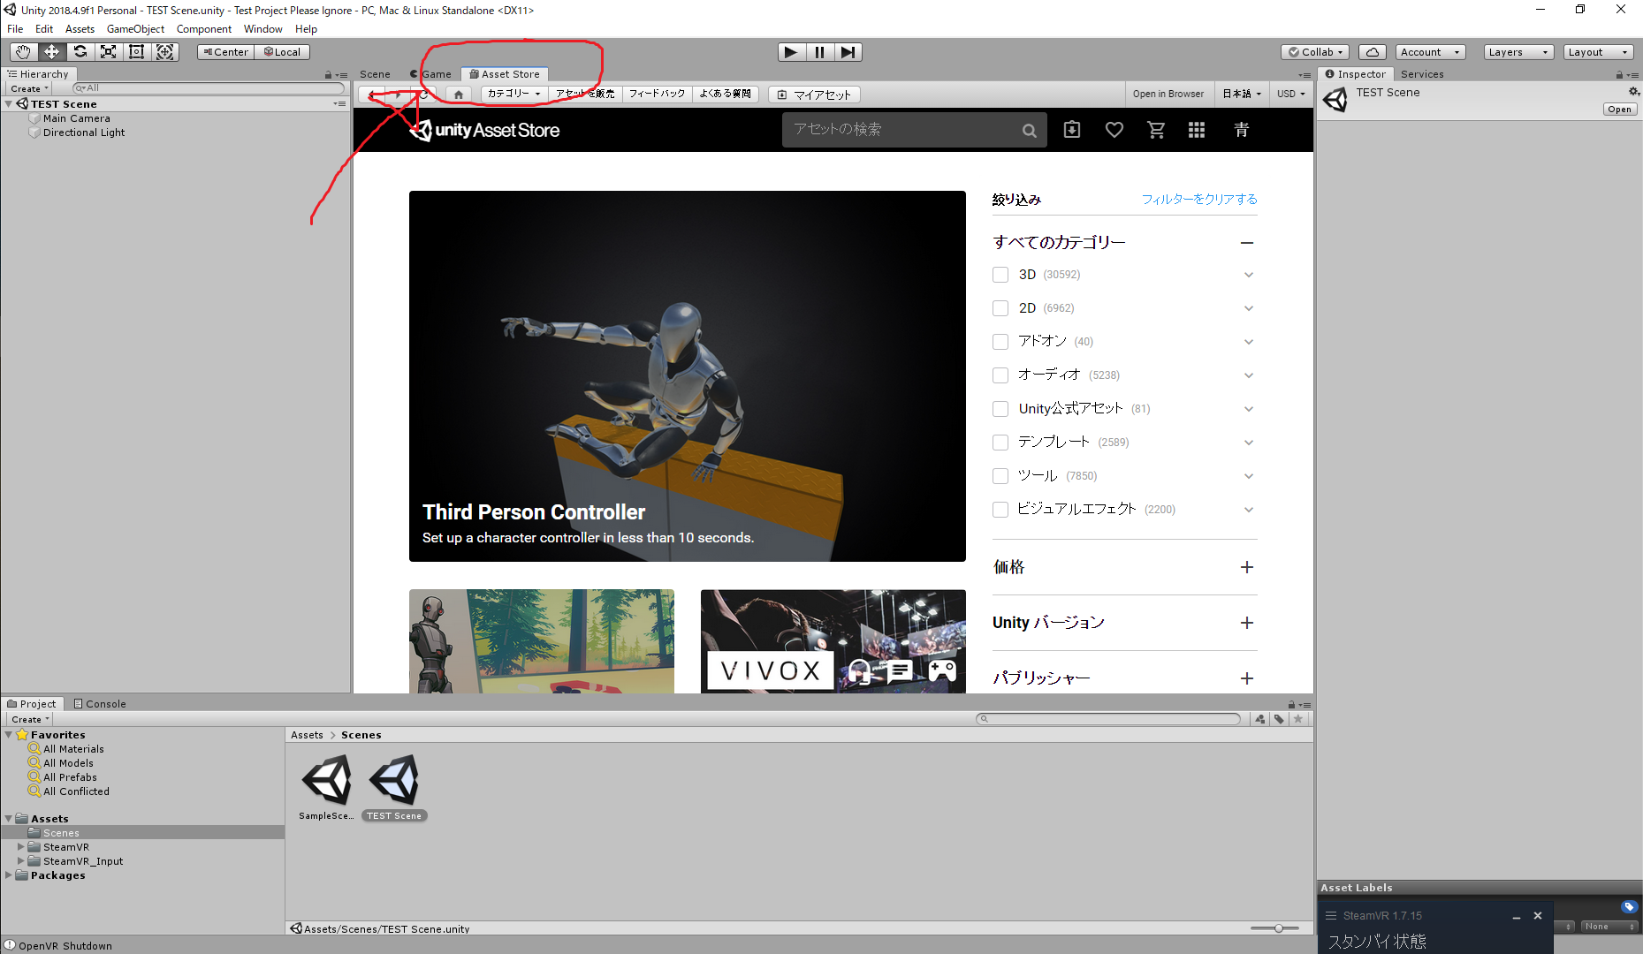The width and height of the screenshot is (1643, 954).
Task: Open the USD currency dropdown
Action: tap(1291, 94)
